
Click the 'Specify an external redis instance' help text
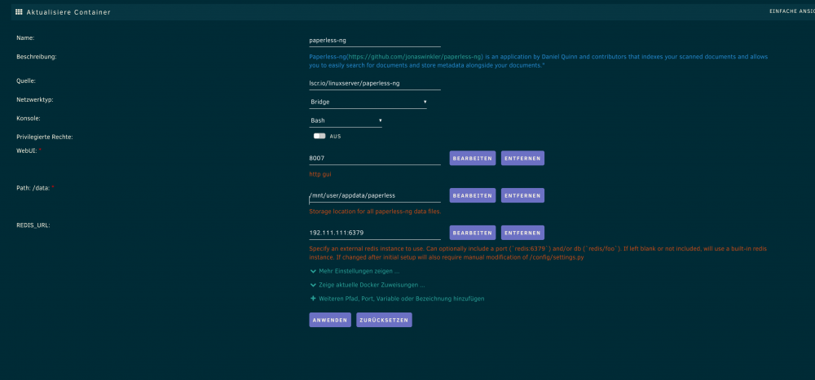tap(538, 253)
